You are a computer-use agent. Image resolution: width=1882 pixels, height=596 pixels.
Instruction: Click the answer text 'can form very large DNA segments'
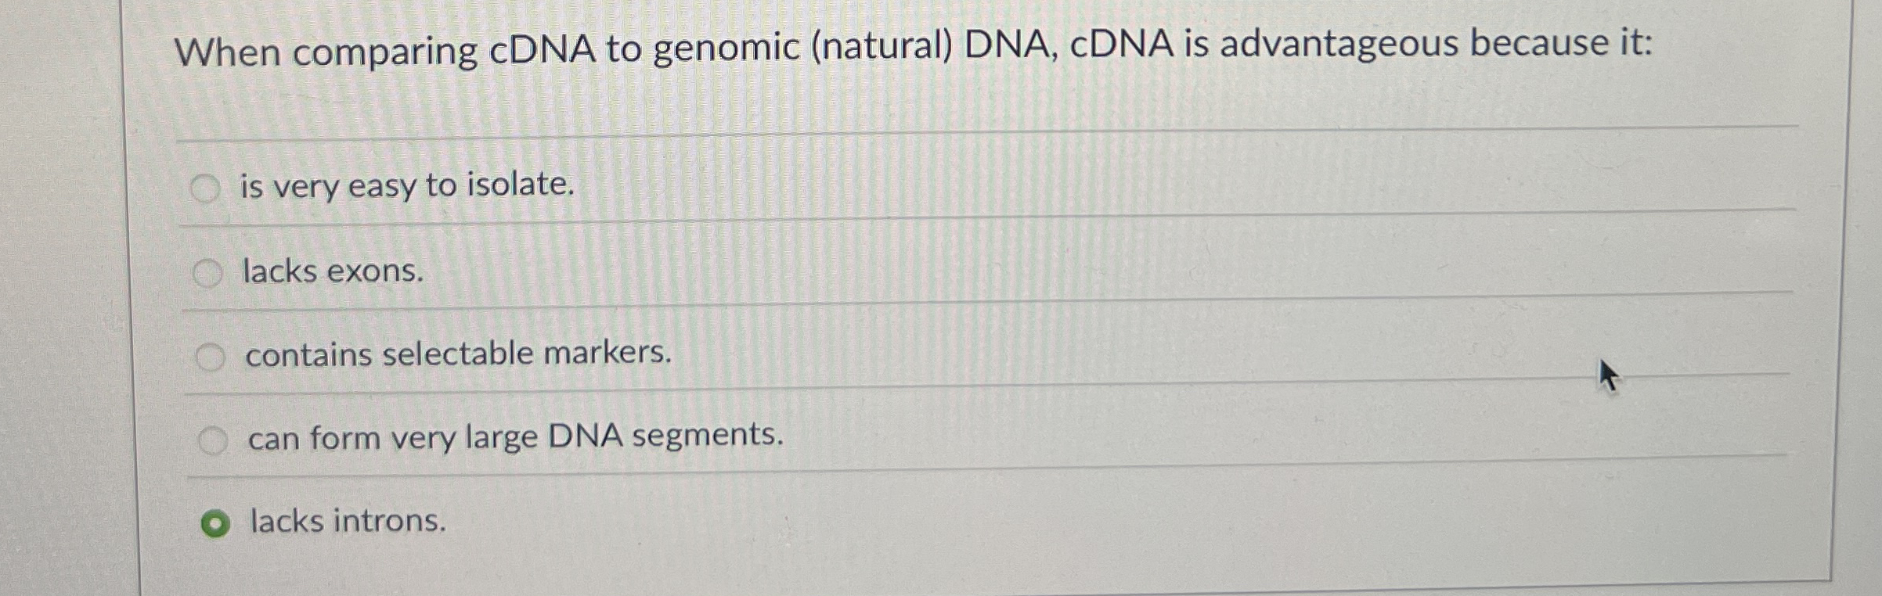[x=515, y=440]
